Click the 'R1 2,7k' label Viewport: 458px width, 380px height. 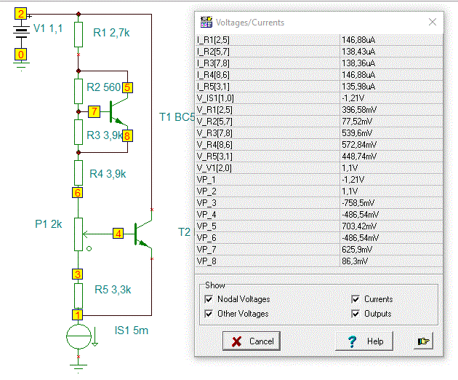coord(111,33)
